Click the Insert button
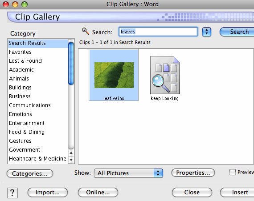This screenshot has height=201, width=254. pyautogui.click(x=238, y=193)
